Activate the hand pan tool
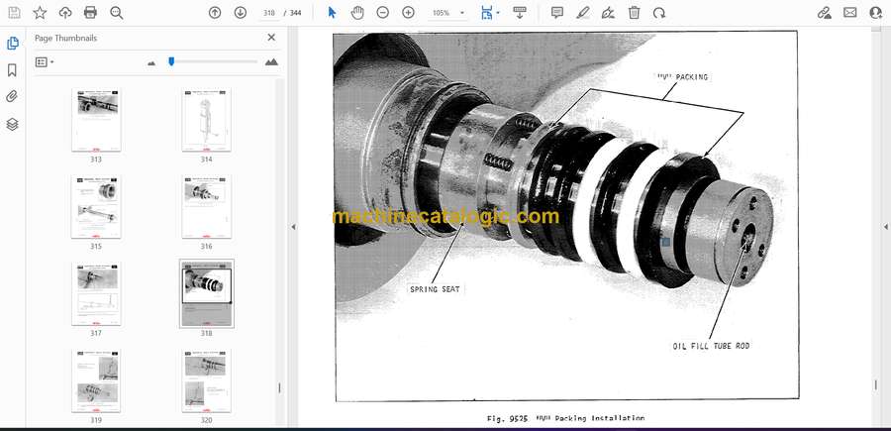Screen dimensions: 891x431 point(357,13)
